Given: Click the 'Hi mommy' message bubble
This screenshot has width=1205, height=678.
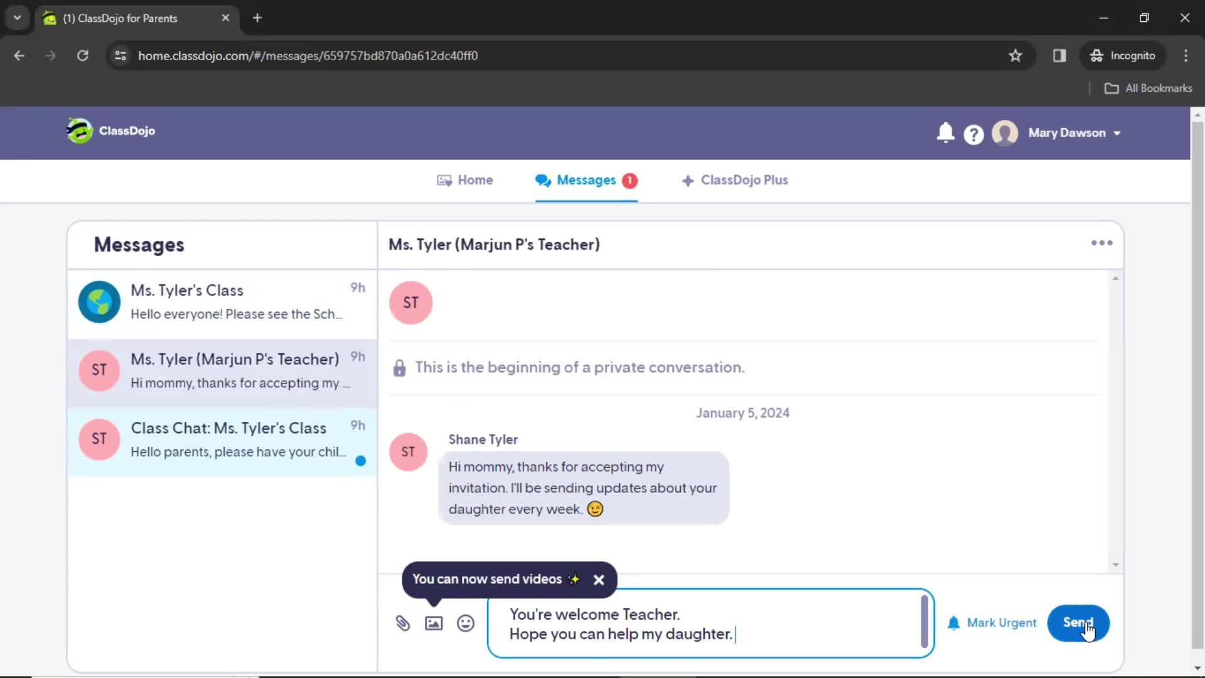Looking at the screenshot, I should (584, 488).
